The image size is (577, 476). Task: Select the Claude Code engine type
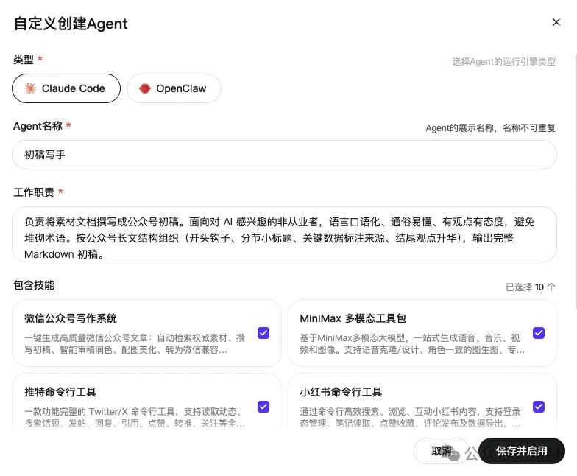(x=66, y=88)
